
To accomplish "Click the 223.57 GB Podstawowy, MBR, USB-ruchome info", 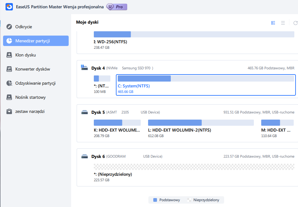I will click(x=259, y=156).
